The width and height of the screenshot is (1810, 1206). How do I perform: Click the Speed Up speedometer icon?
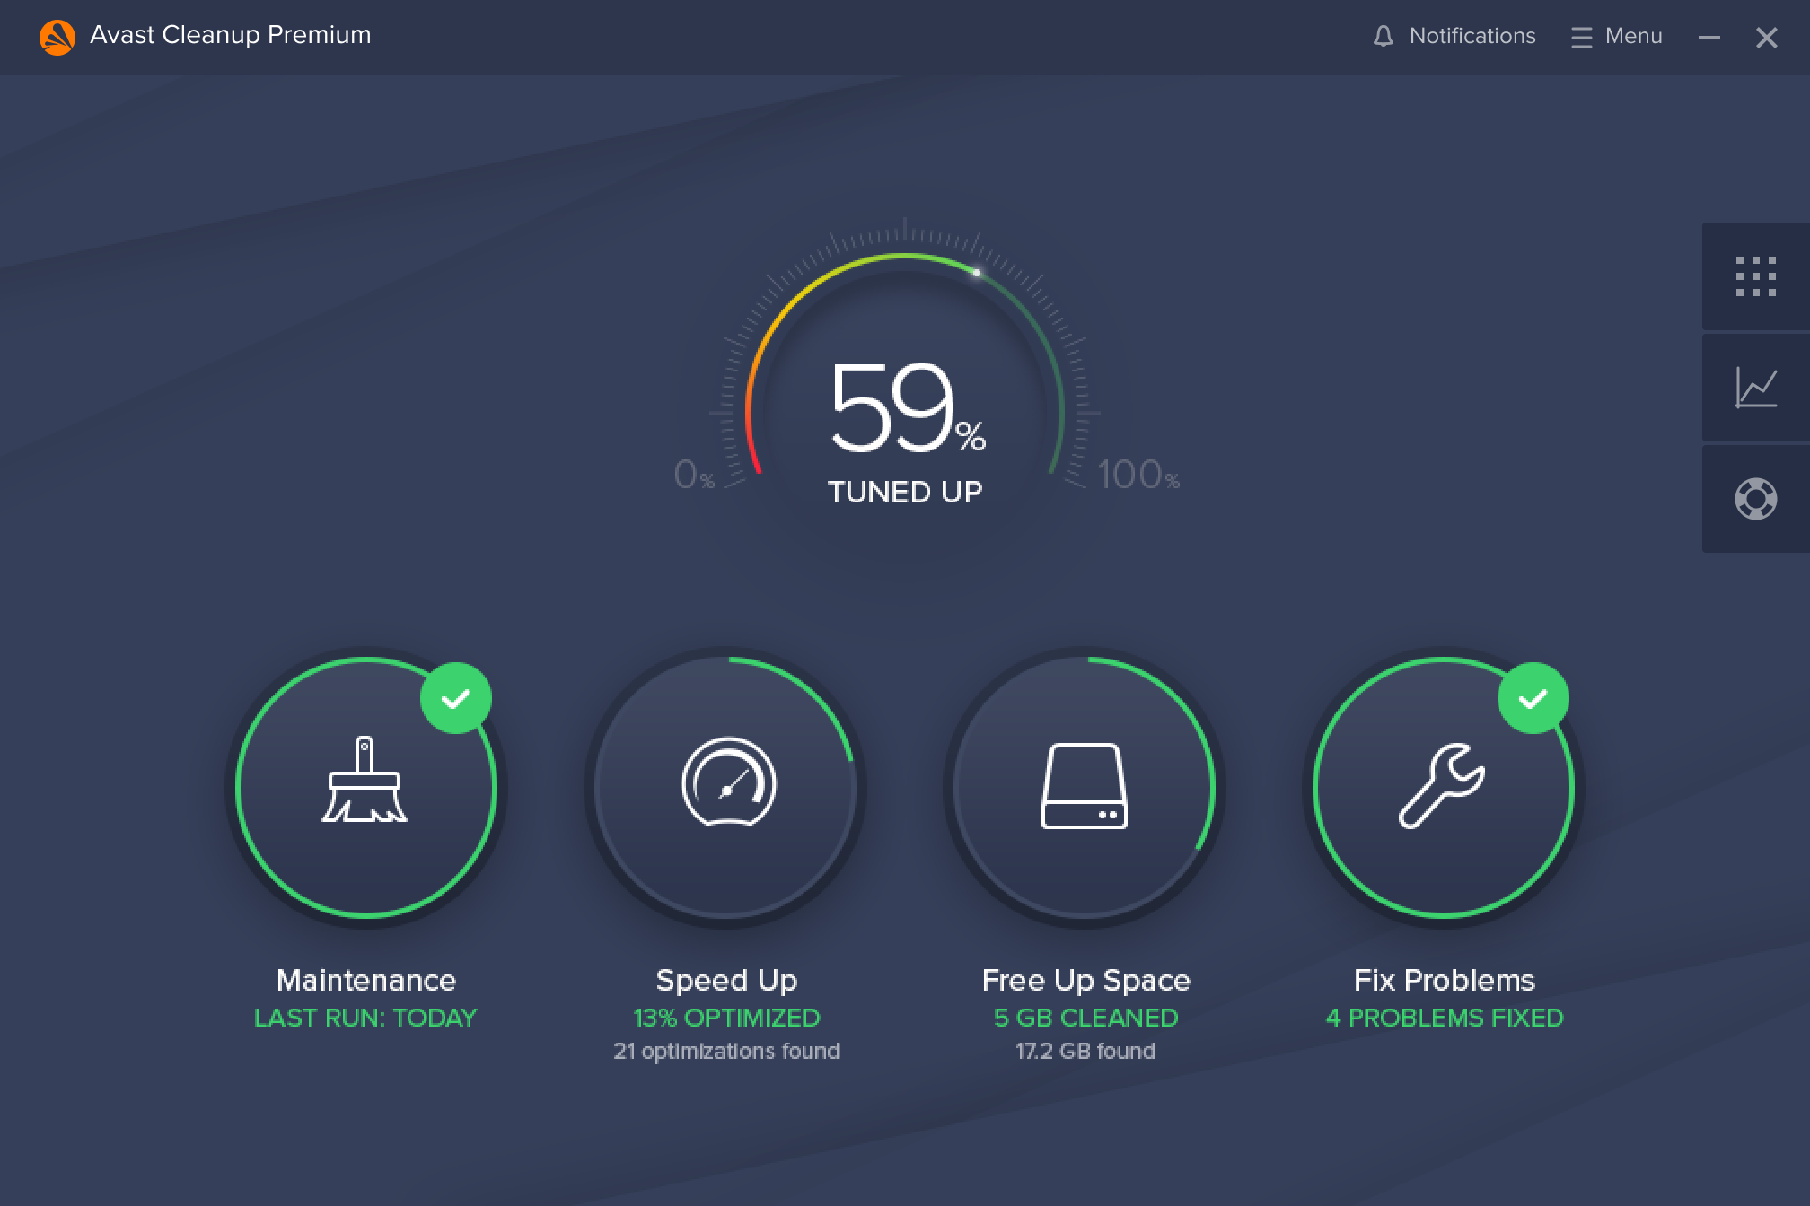tap(728, 781)
